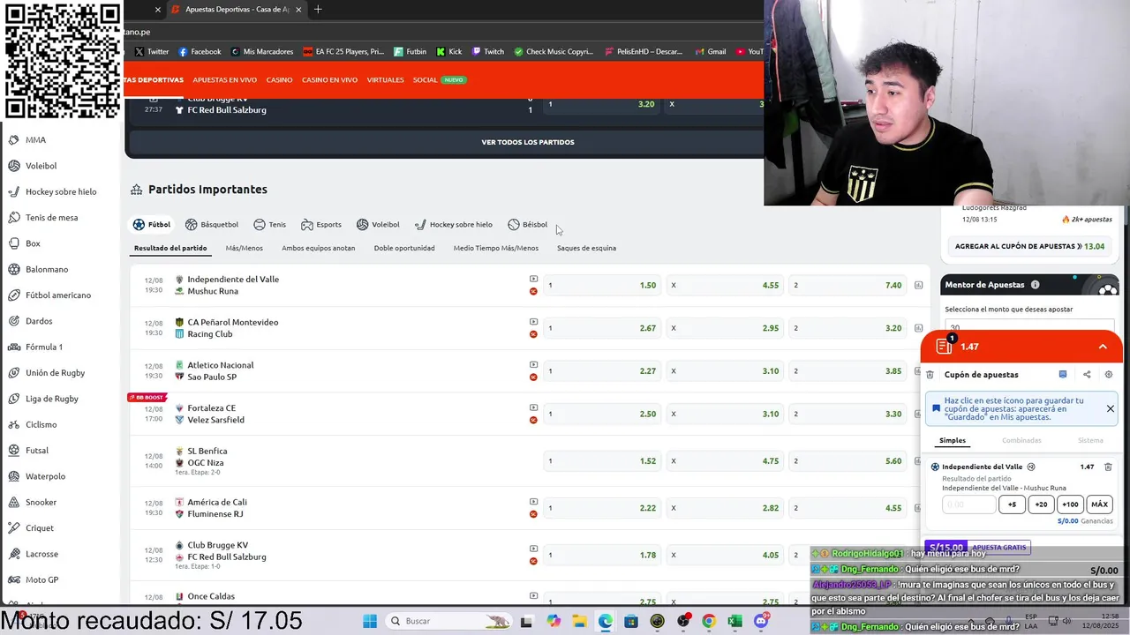Bet on Sao Paulo away win 3.85
The width and height of the screenshot is (1130, 635).
(847, 371)
